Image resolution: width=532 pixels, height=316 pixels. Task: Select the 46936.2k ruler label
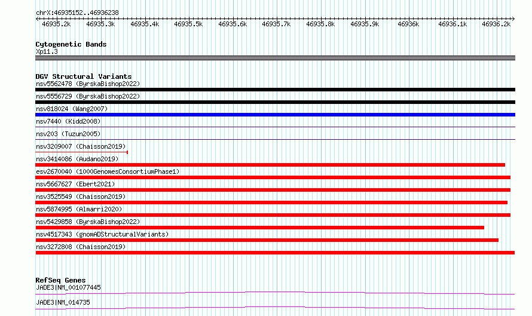(496, 24)
